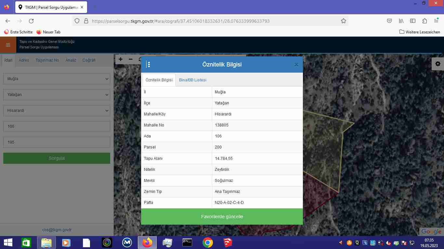The height and width of the screenshot is (249, 444).
Task: Click the cbs@tkgm.gov.tr email link
Action: click(57, 230)
